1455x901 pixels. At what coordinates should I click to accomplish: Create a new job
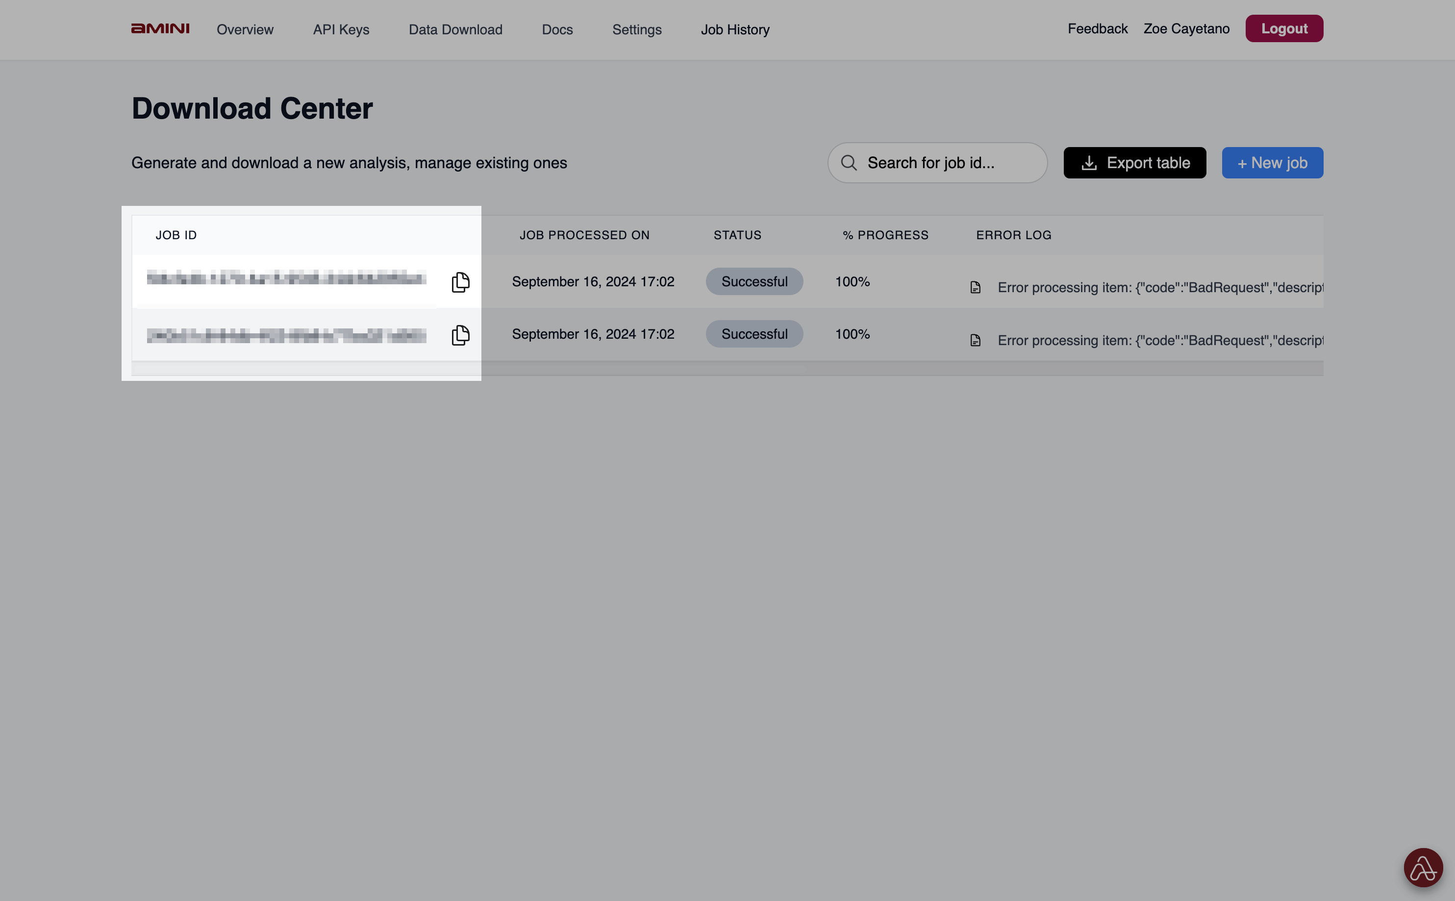pyautogui.click(x=1272, y=163)
